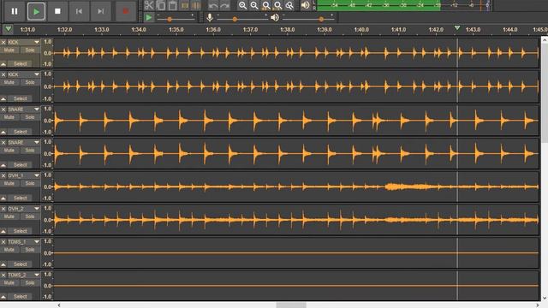Viewport: 548px width, 308px height.
Task: Close the OVH_2 track
Action: [x=3, y=209]
